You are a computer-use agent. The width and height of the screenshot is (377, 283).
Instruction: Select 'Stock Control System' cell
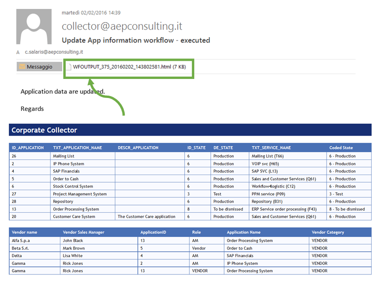82,186
